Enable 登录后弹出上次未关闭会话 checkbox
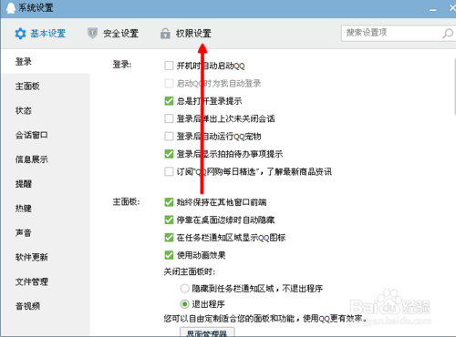This screenshot has height=337, width=456. [x=169, y=118]
